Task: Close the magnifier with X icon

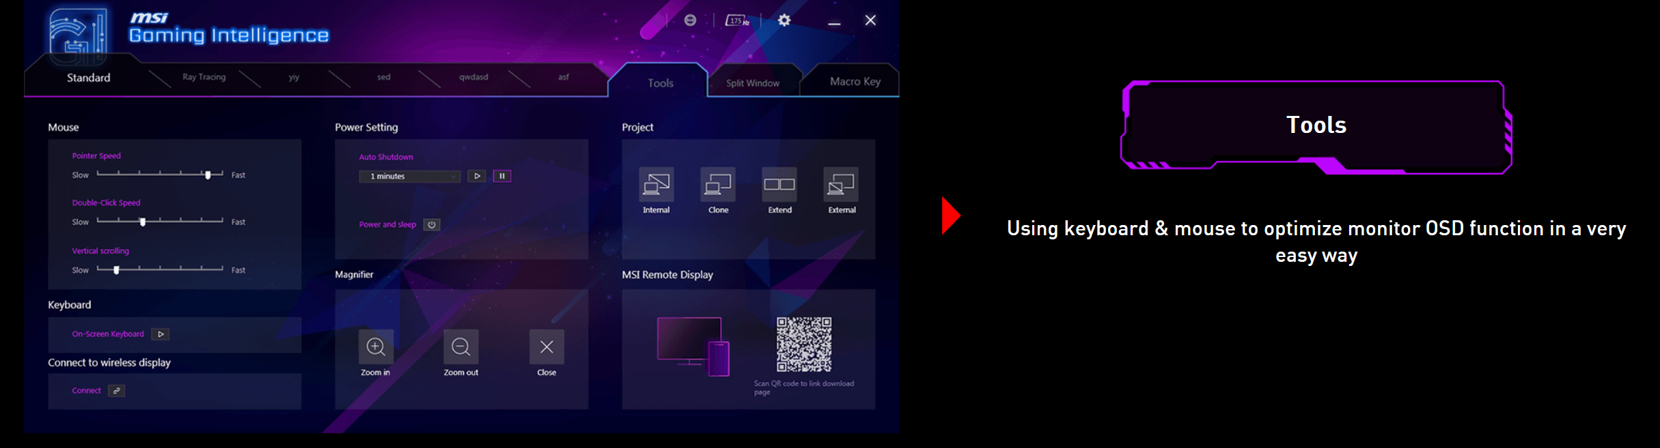Action: [x=547, y=347]
